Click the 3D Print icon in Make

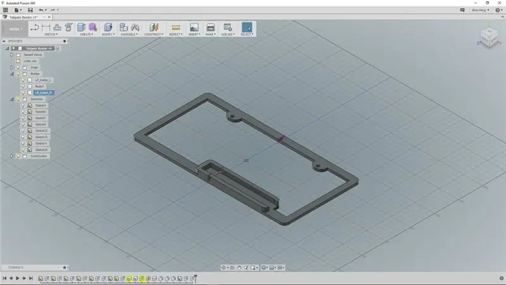coord(211,27)
